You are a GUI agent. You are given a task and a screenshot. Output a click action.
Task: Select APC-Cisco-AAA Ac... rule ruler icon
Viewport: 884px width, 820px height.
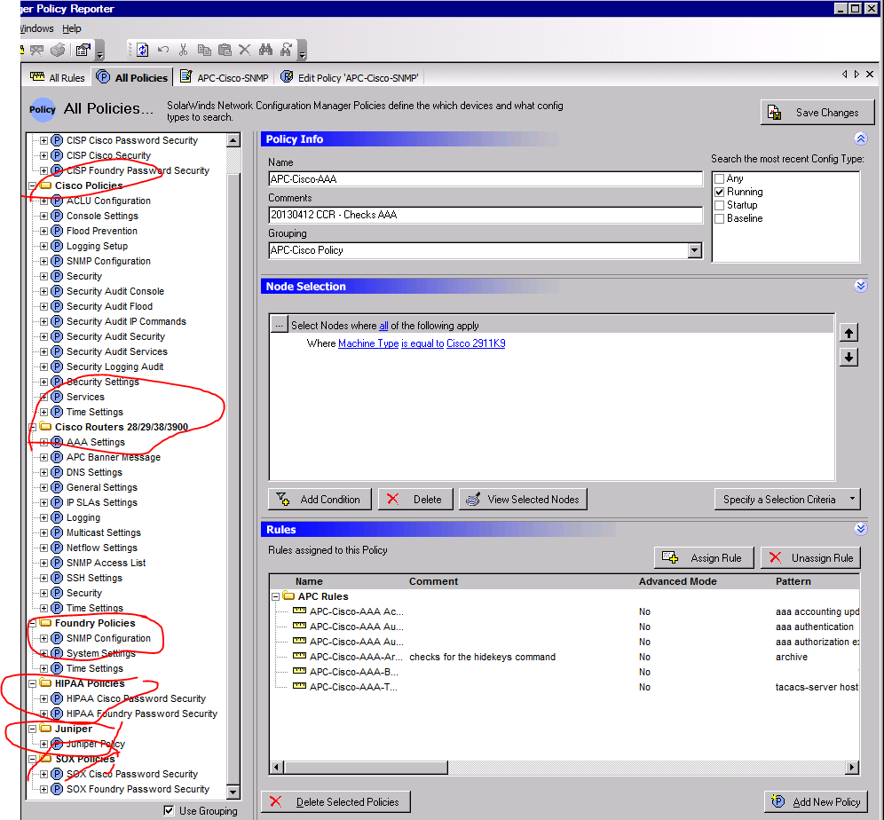pyautogui.click(x=299, y=611)
